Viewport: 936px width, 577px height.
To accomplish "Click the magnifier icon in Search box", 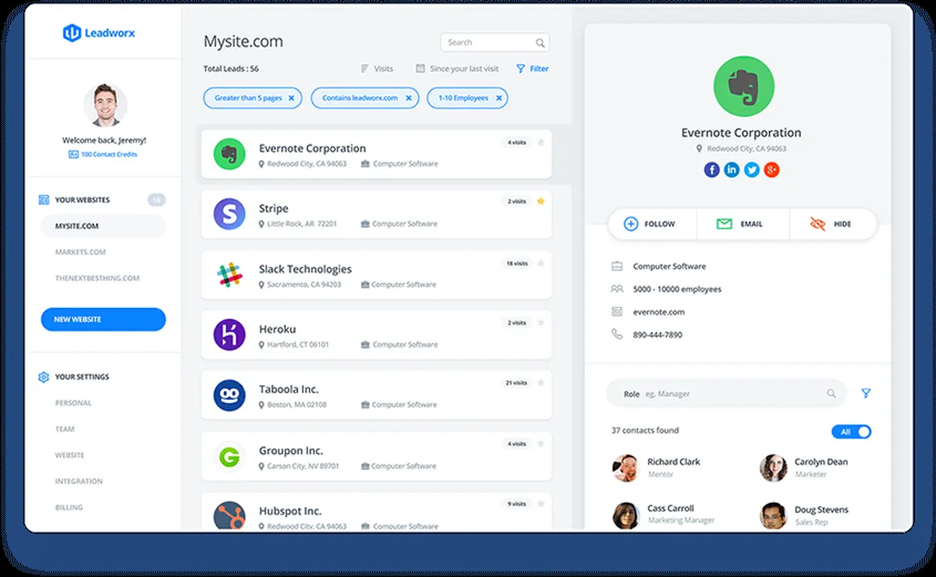I will tap(540, 43).
